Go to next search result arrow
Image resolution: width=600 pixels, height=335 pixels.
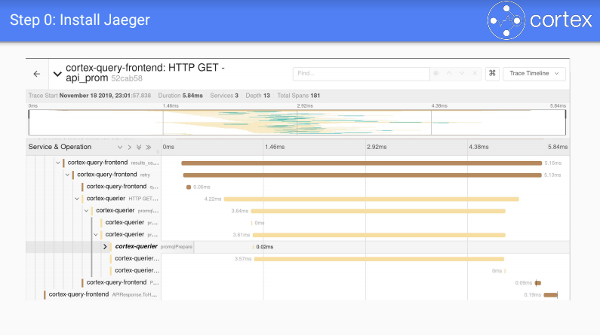[x=462, y=73]
